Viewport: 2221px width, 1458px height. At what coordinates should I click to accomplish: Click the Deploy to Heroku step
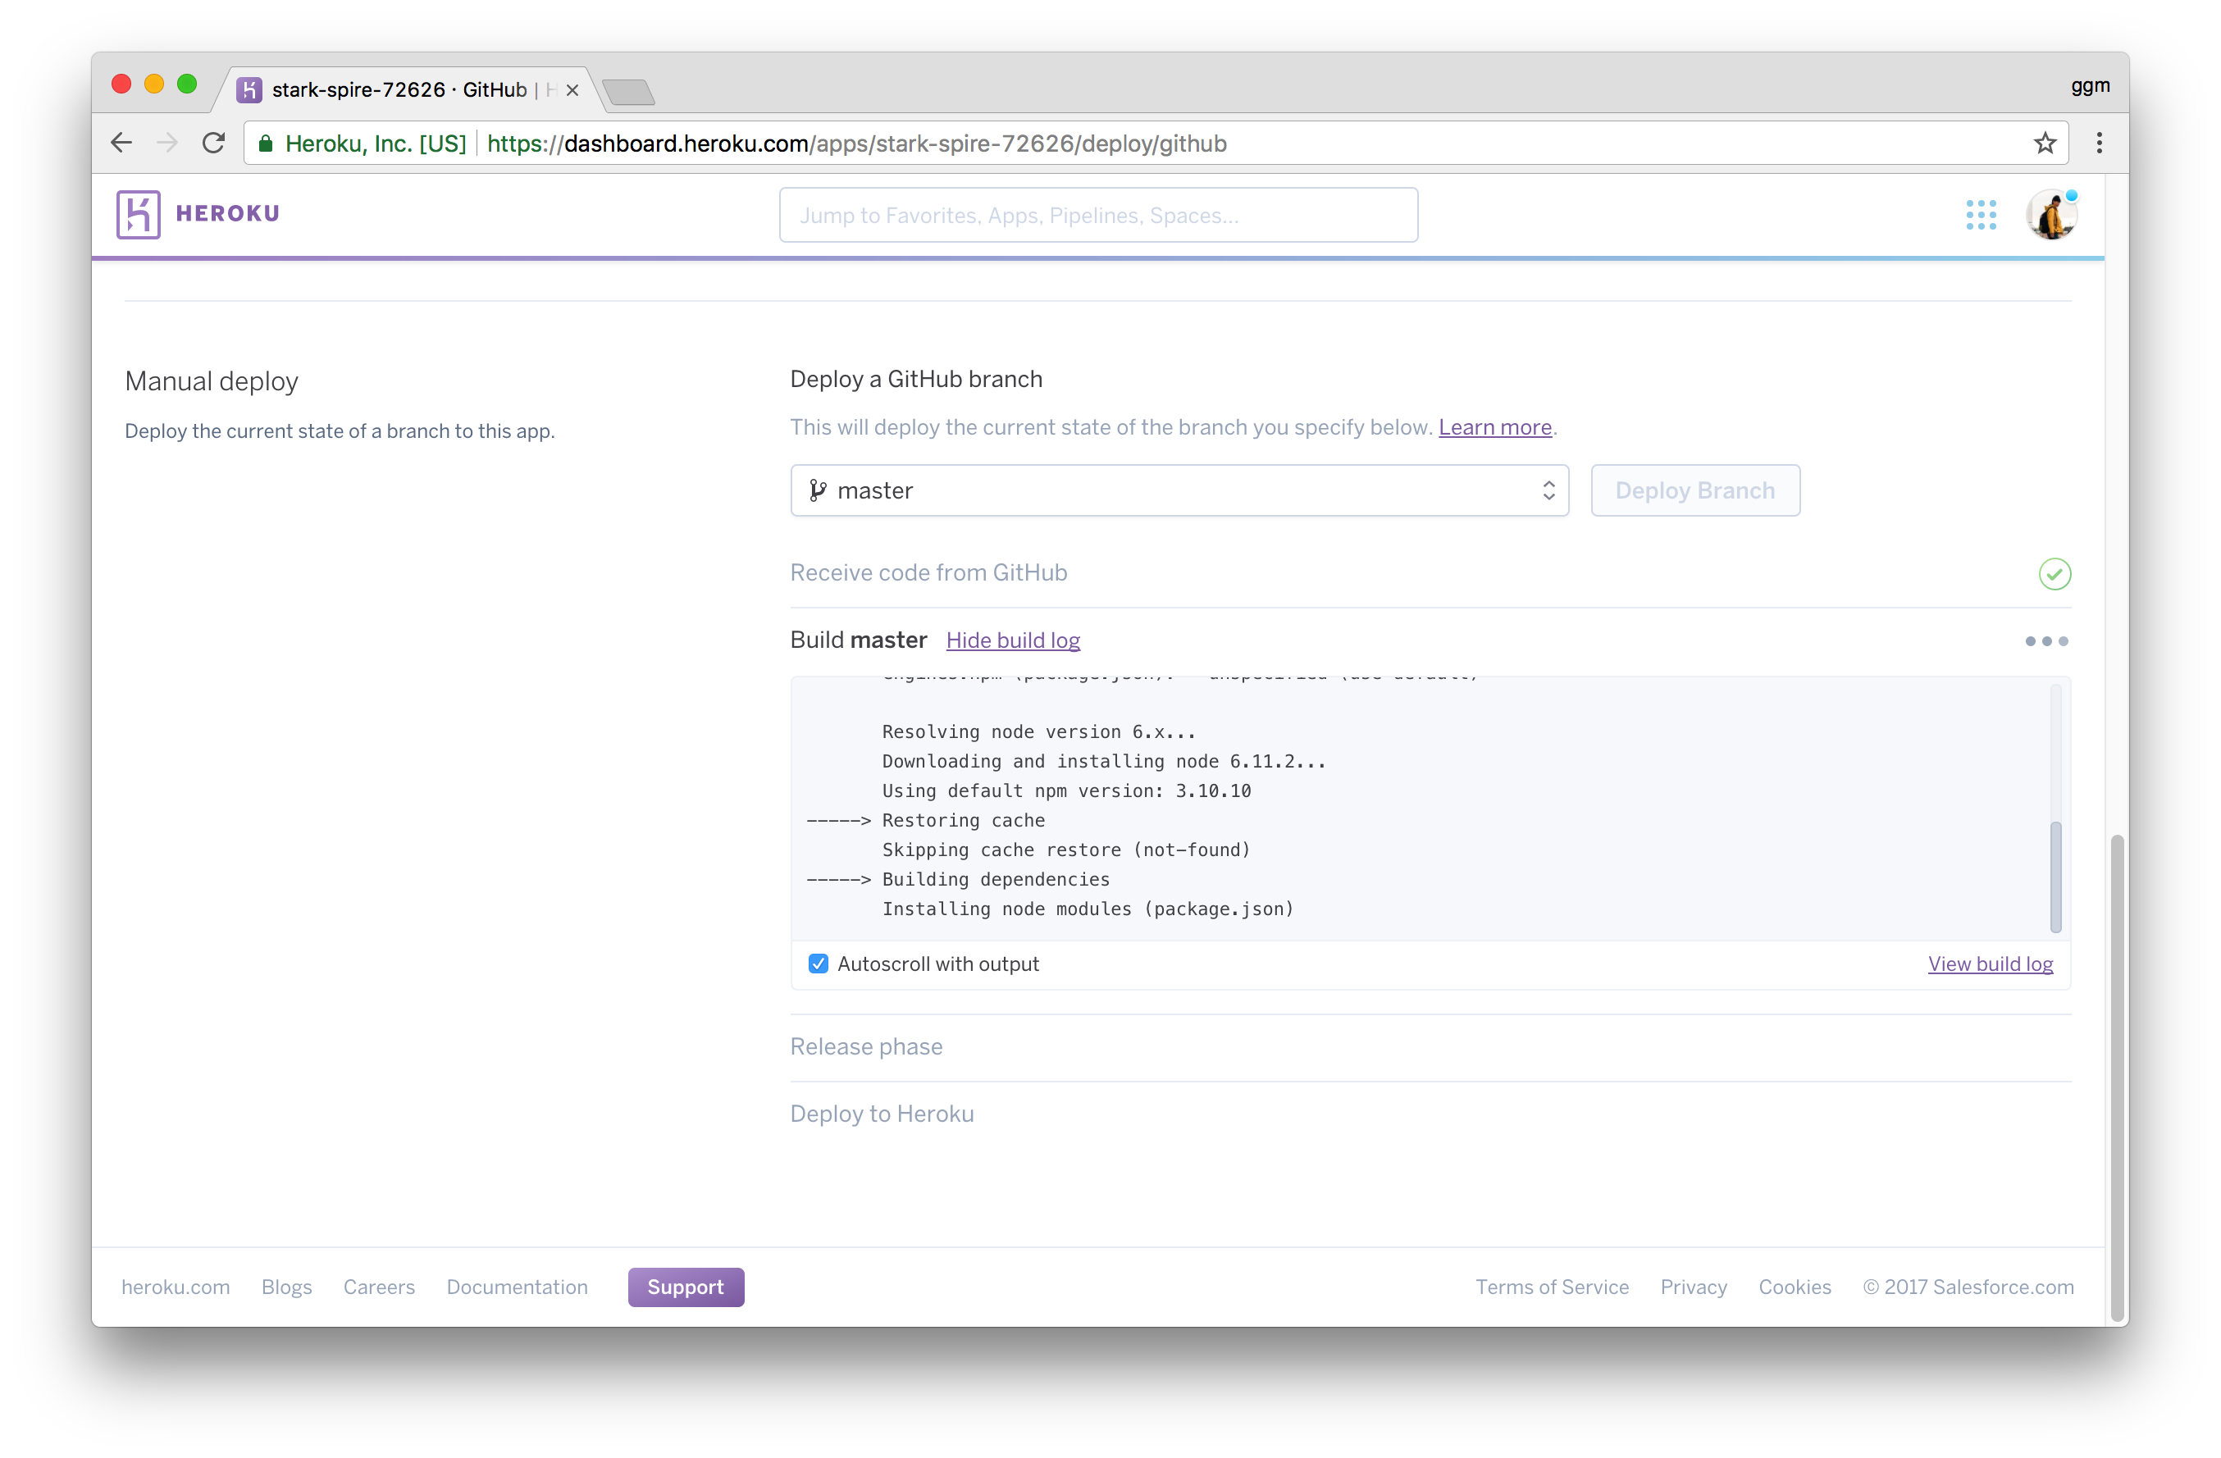coord(882,1114)
